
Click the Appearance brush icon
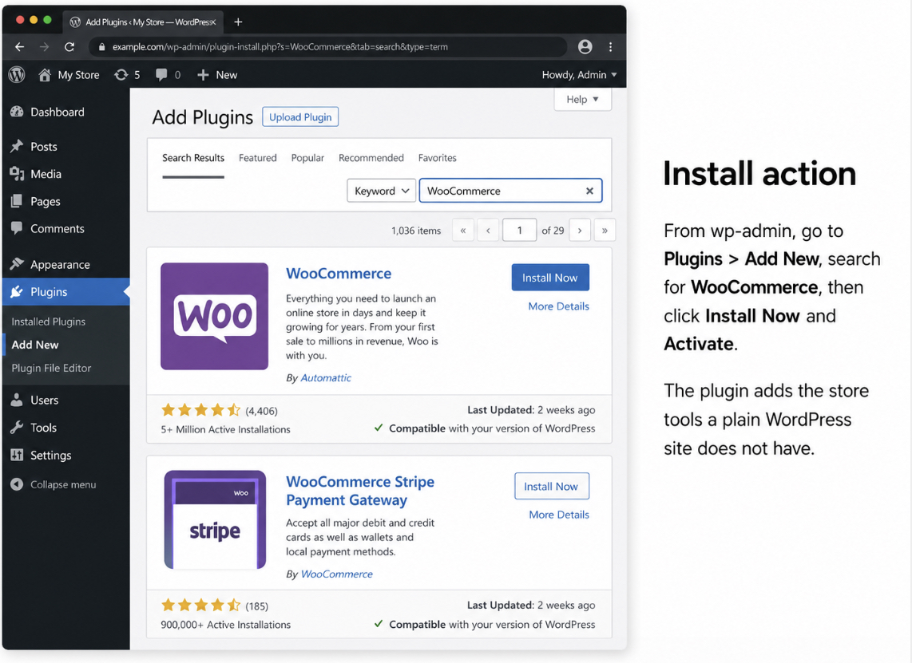coord(17,264)
